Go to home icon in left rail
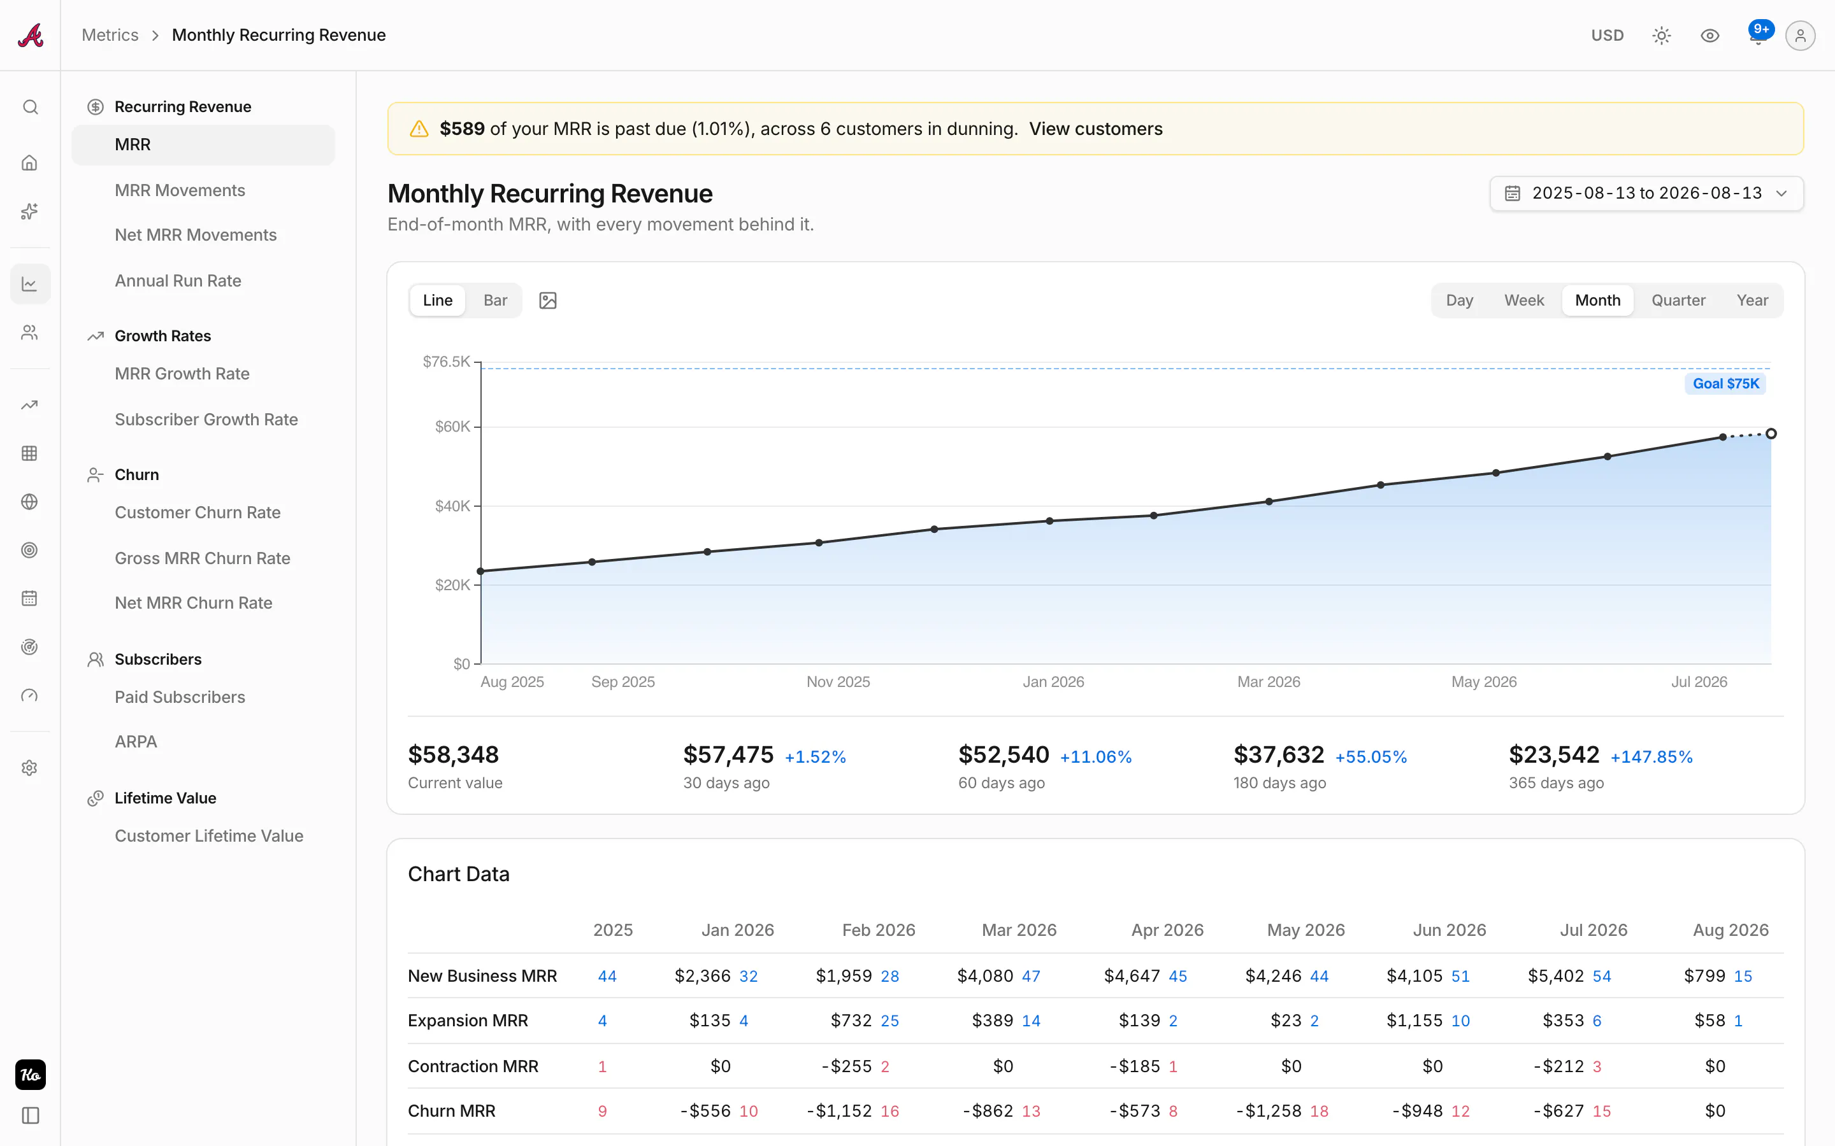 click(x=29, y=163)
